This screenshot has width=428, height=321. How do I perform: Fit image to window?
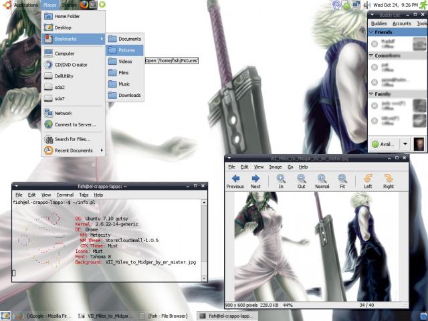342,182
